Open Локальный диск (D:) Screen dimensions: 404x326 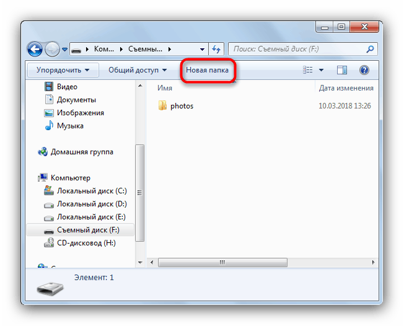tap(92, 204)
